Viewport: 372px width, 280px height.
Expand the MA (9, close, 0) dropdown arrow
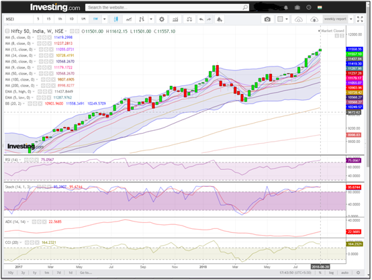(33, 68)
